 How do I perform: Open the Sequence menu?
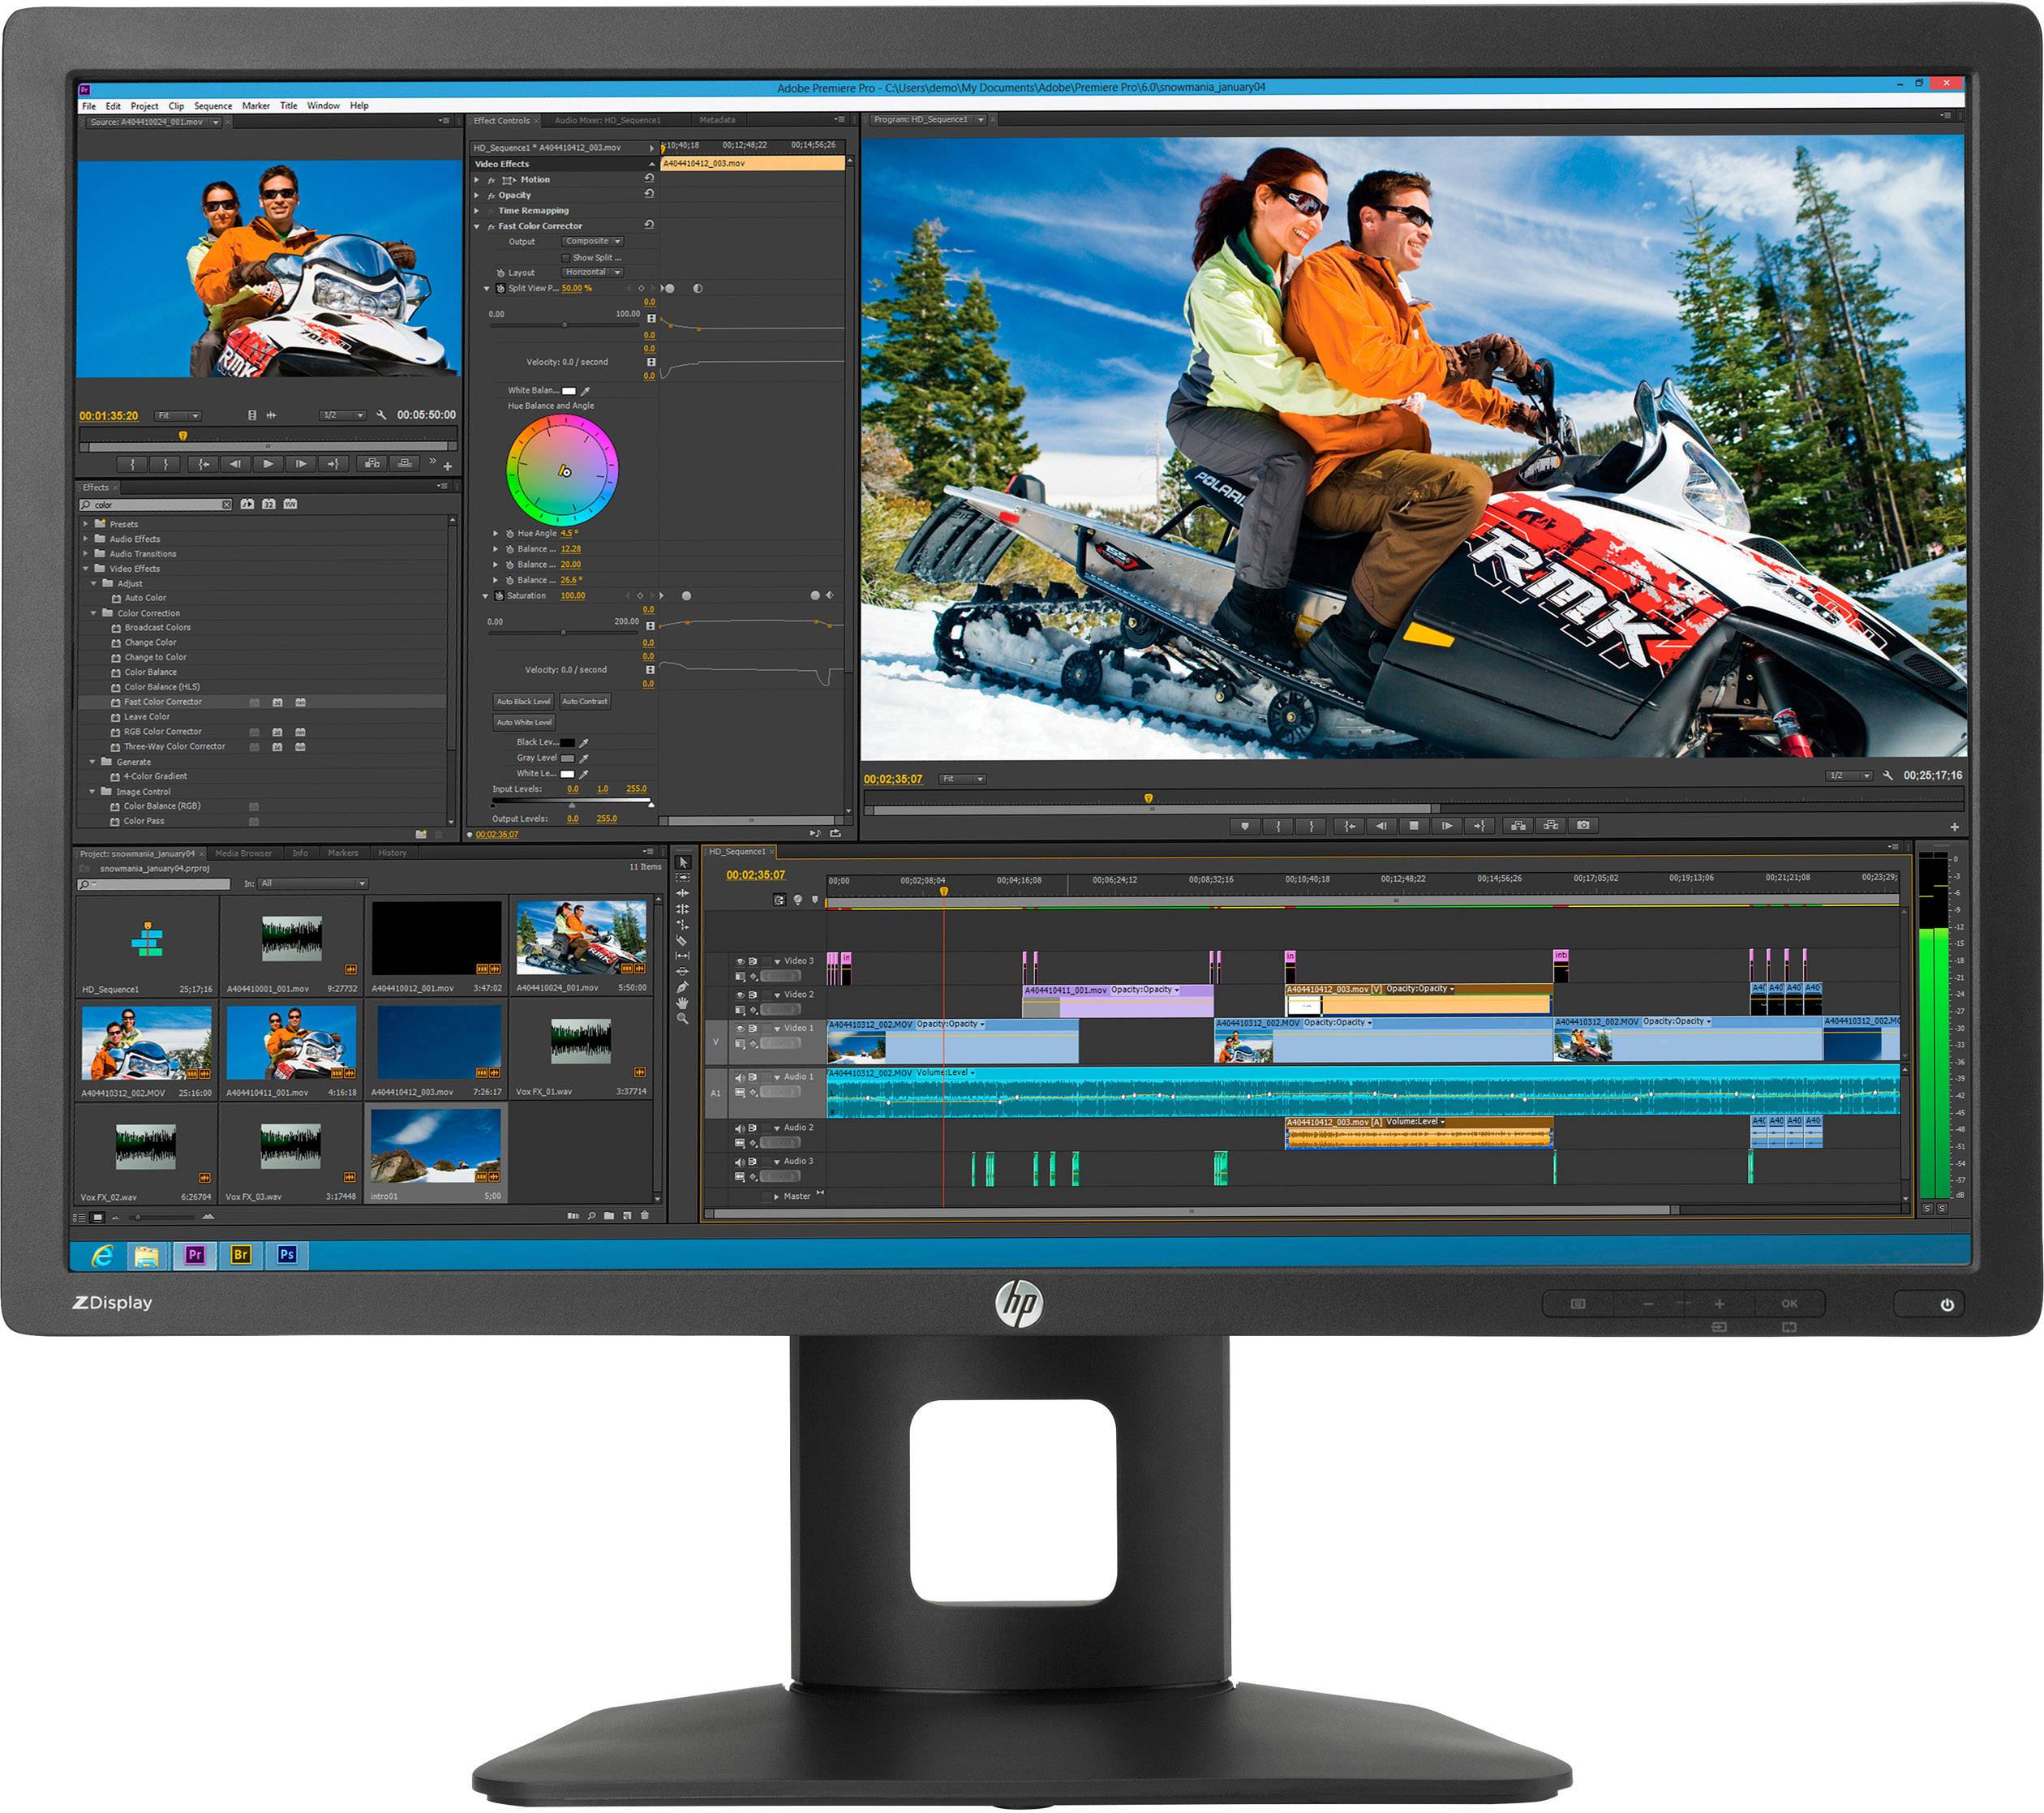213,105
